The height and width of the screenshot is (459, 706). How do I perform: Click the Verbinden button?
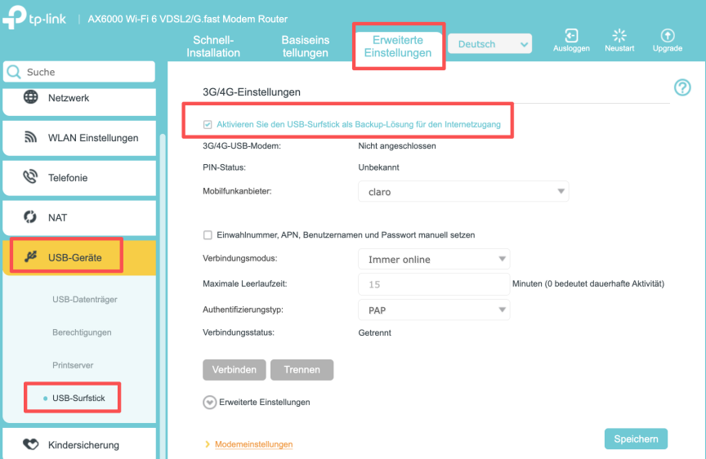point(235,370)
